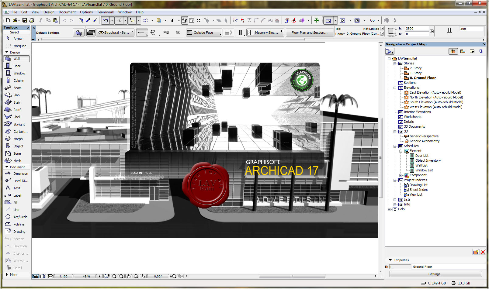Expand the Lists tree node
Image resolution: width=489 pixels, height=289 pixels.
(x=395, y=200)
